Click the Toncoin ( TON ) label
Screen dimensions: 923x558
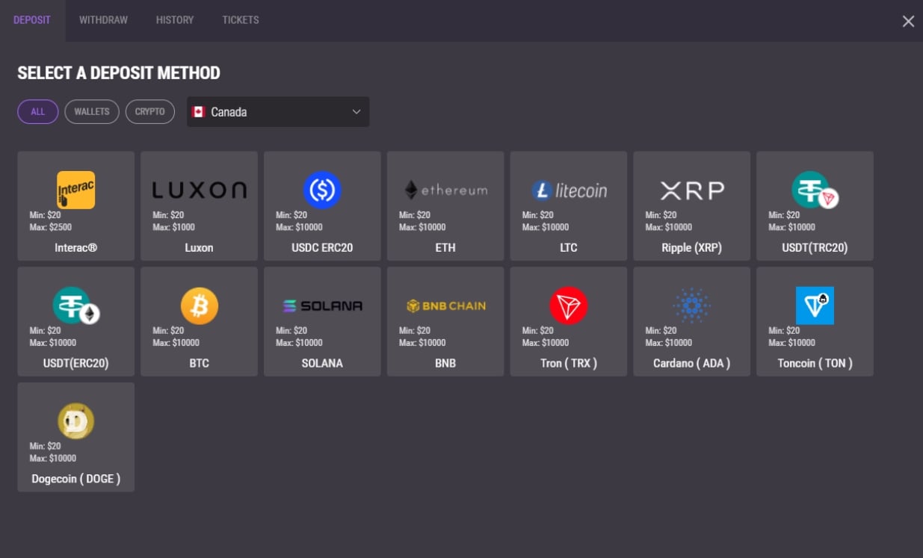[x=815, y=363]
